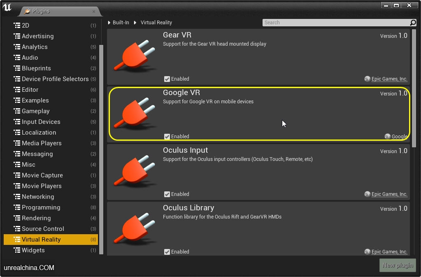421x277 pixels.
Task: Click the list icon beside Blueprints
Action: pyautogui.click(x=17, y=68)
